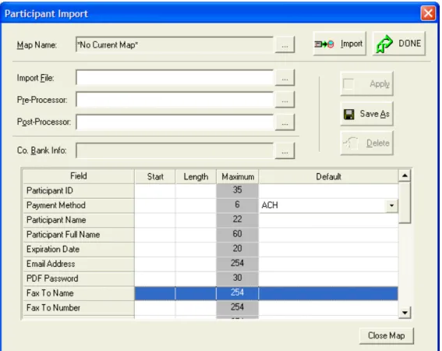The image size is (442, 351).
Task: Click Maximum value 254 for Email Address
Action: point(238,264)
